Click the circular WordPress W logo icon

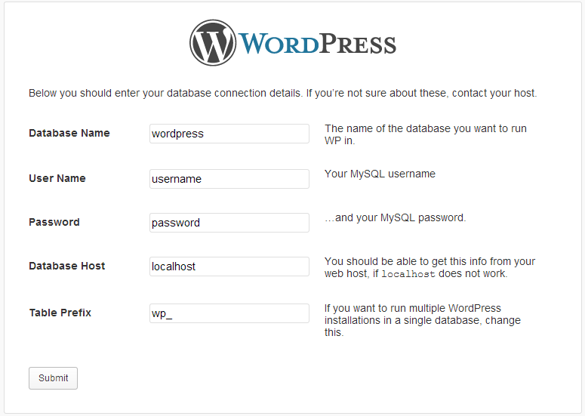[x=213, y=43]
